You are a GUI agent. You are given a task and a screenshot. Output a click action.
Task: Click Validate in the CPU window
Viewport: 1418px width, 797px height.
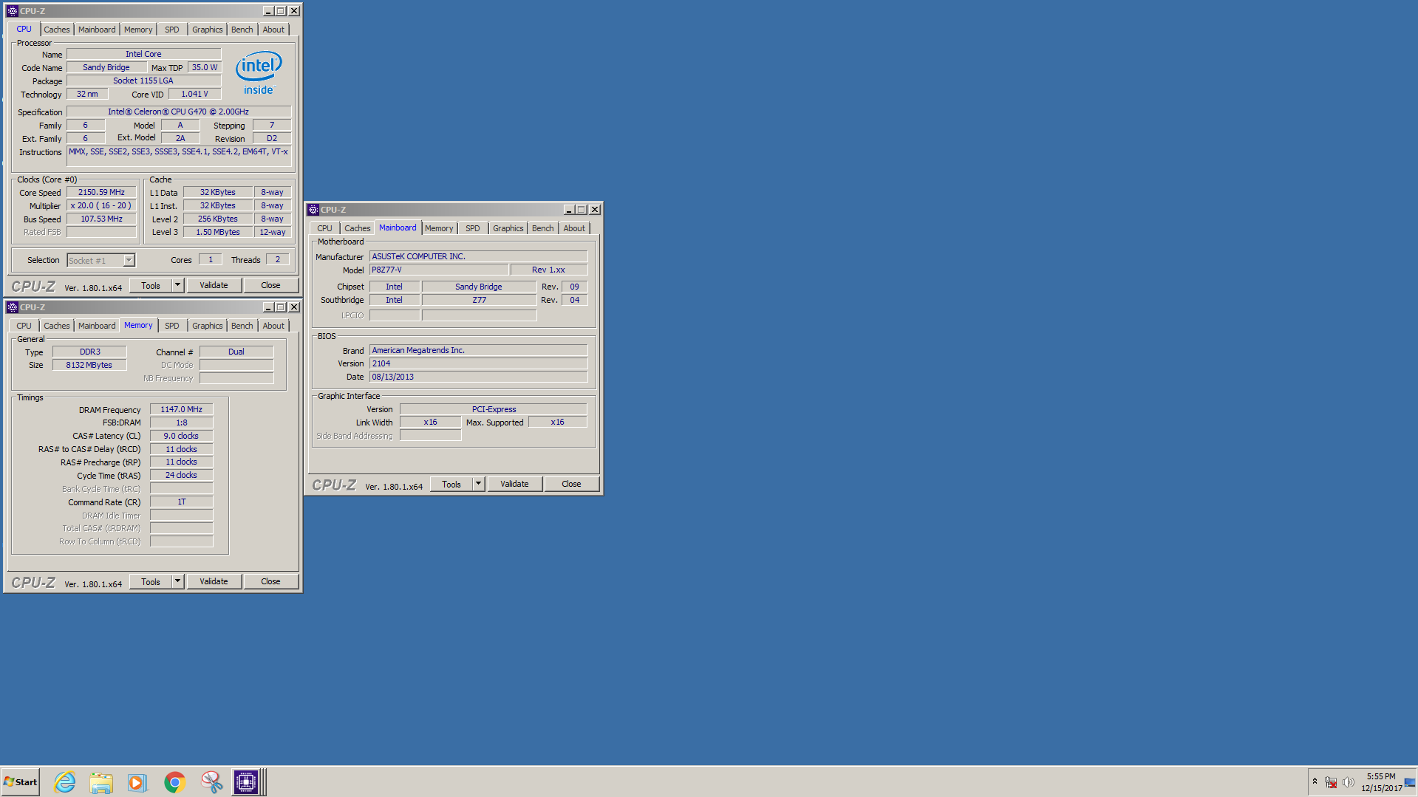point(214,285)
